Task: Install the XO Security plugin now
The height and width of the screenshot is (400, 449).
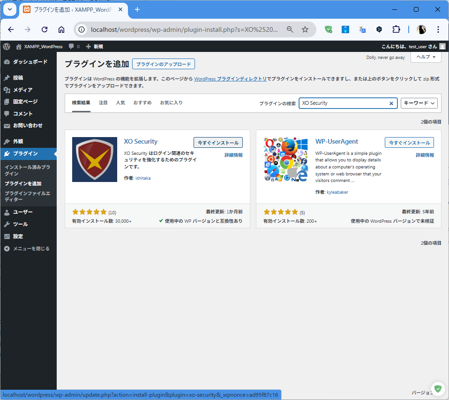Action: (x=218, y=143)
